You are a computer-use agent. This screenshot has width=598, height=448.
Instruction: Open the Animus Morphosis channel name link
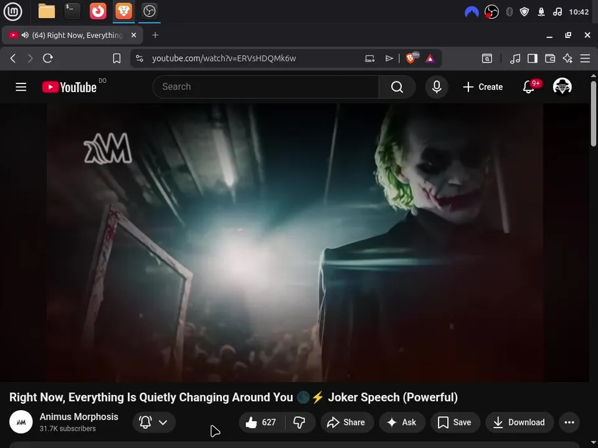[x=79, y=417]
